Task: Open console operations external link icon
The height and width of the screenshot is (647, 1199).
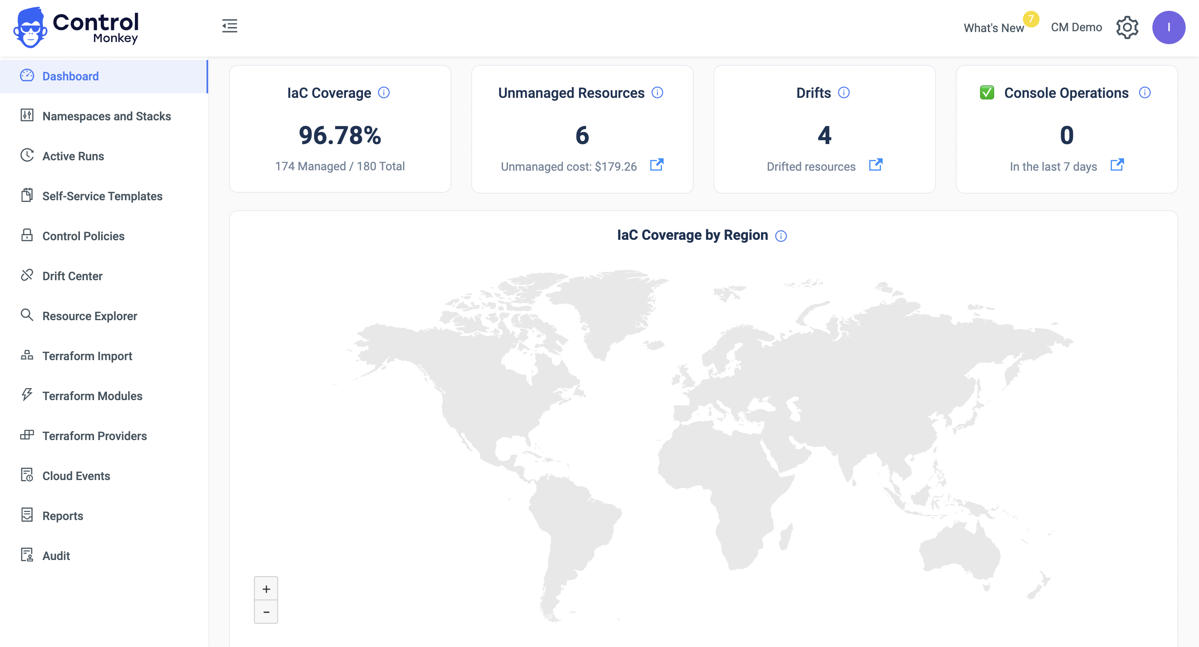Action: (x=1117, y=165)
